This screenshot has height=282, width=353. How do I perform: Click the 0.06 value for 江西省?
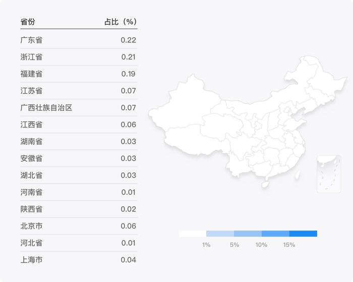[x=128, y=125]
